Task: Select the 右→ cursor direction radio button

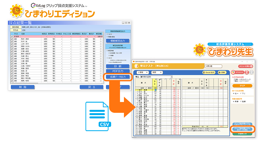Action: 233,94
